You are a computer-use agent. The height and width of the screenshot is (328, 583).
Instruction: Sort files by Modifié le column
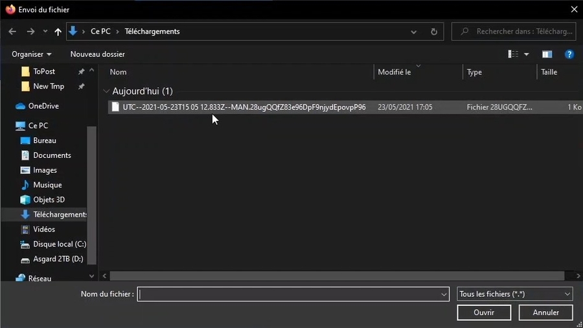394,72
